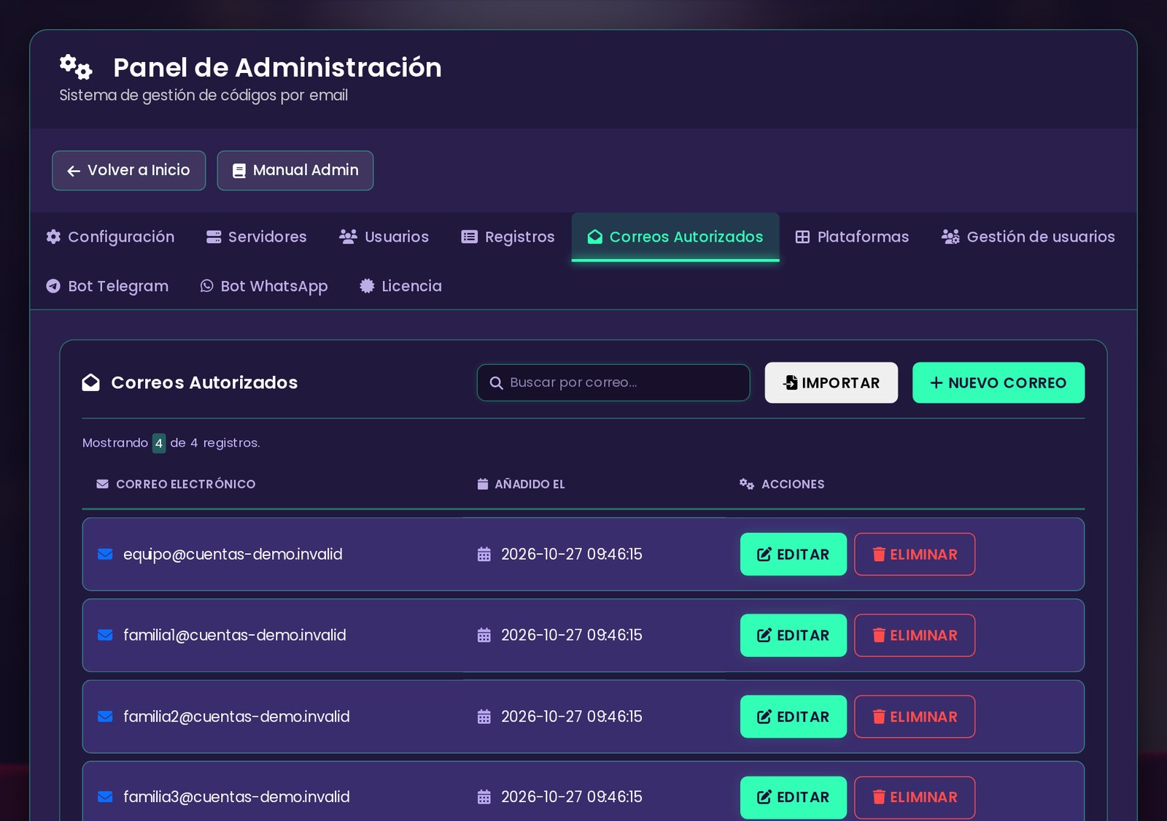Switch to the Bot WhatsApp tab
The image size is (1167, 821).
(264, 286)
